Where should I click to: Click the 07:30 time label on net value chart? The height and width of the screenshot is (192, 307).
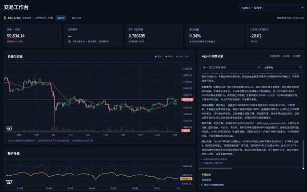coord(114,188)
